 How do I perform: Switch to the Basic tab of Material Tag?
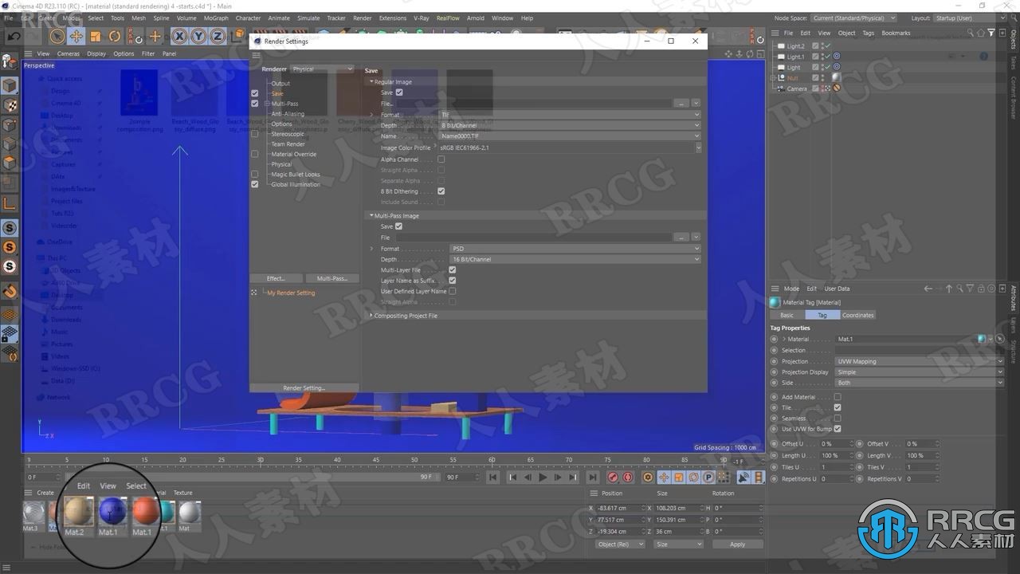787,315
